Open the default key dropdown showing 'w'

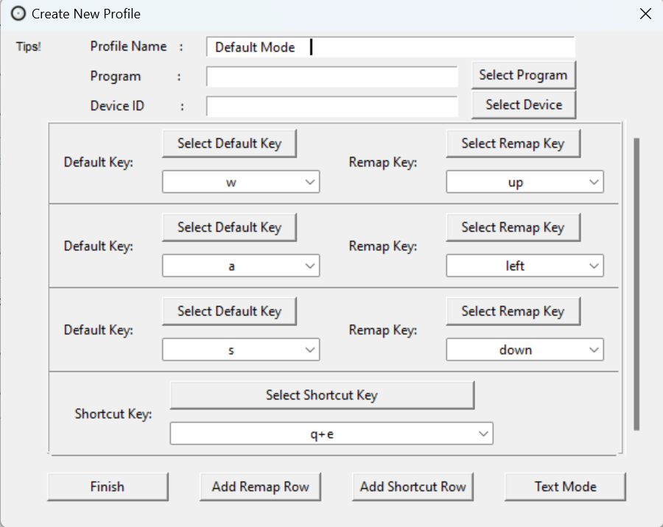tap(240, 183)
